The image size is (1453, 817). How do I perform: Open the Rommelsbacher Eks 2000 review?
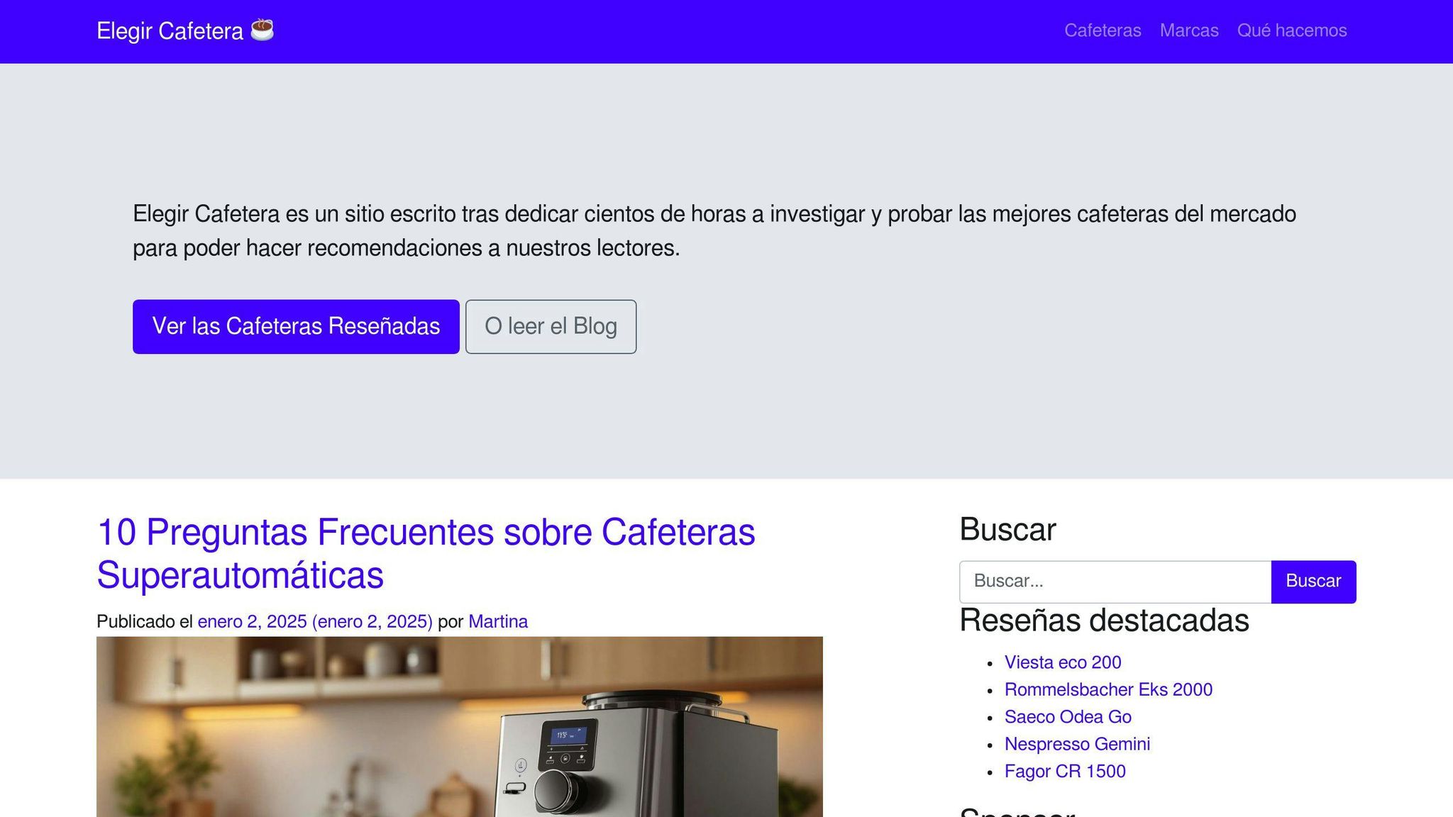(1108, 689)
